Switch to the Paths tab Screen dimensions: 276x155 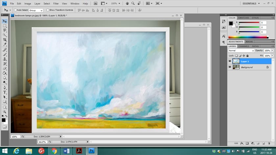[255, 46]
